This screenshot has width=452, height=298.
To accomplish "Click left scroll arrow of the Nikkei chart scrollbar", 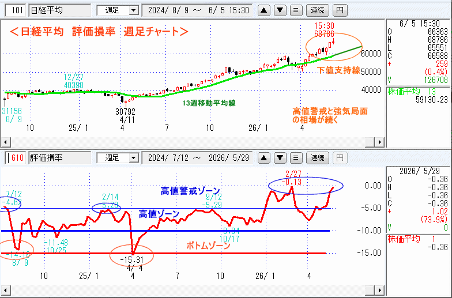I will pos(6,142).
